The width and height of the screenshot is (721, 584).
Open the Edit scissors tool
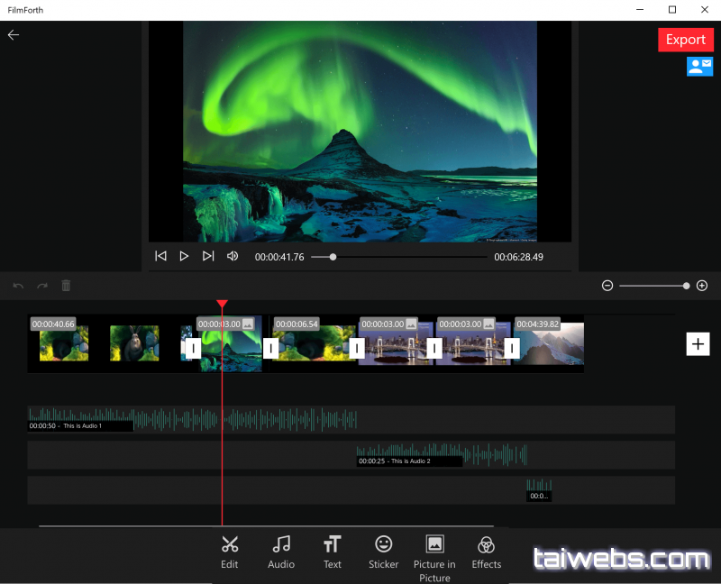(230, 551)
